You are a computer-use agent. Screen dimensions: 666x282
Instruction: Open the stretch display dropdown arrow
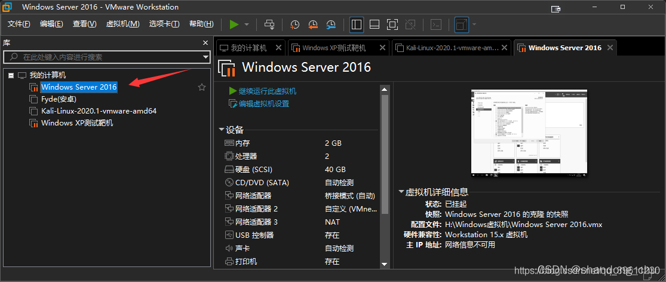474,24
